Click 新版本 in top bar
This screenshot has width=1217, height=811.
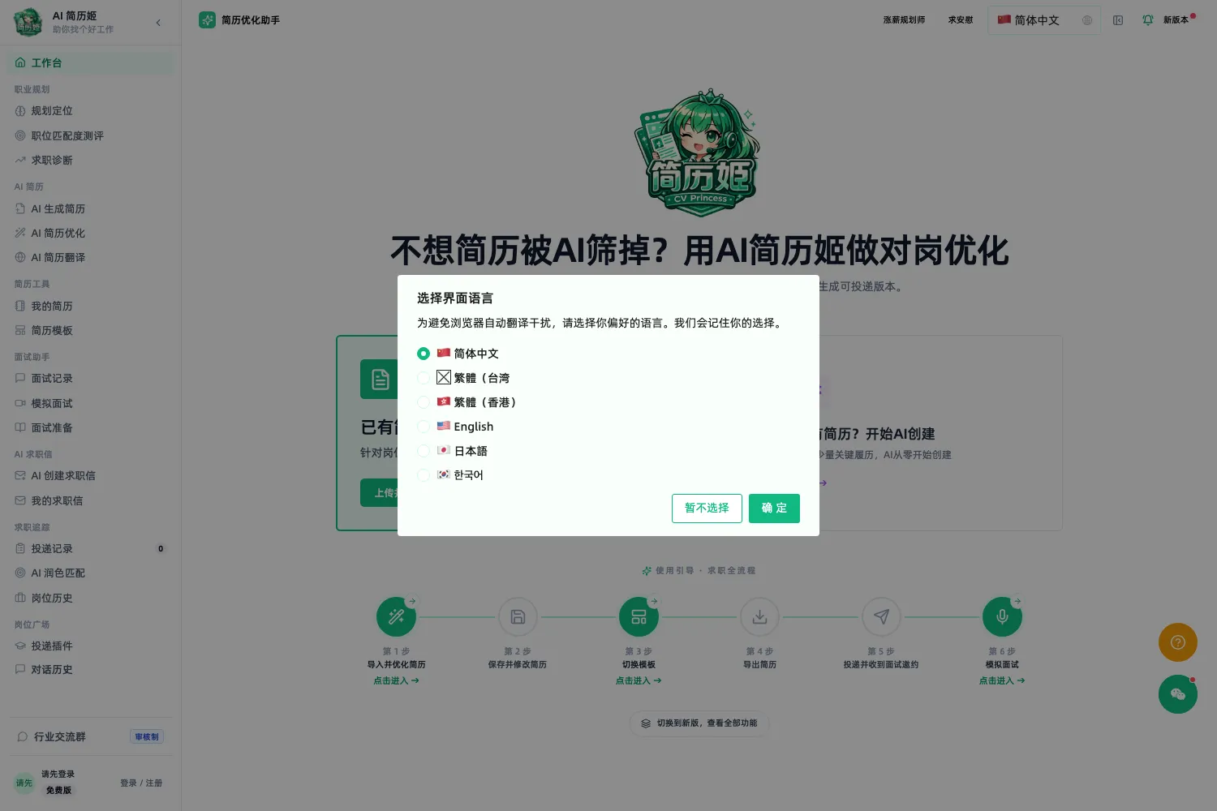click(x=1176, y=20)
